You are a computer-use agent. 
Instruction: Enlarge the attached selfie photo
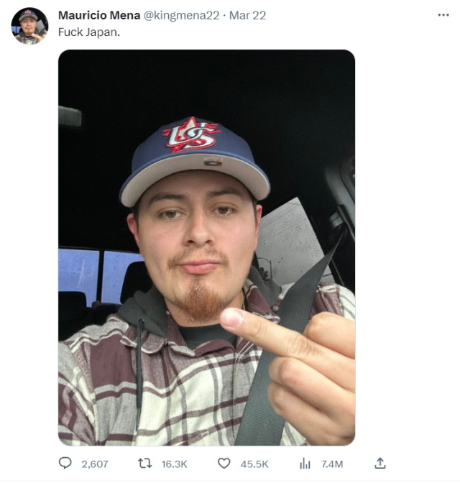[x=207, y=248]
